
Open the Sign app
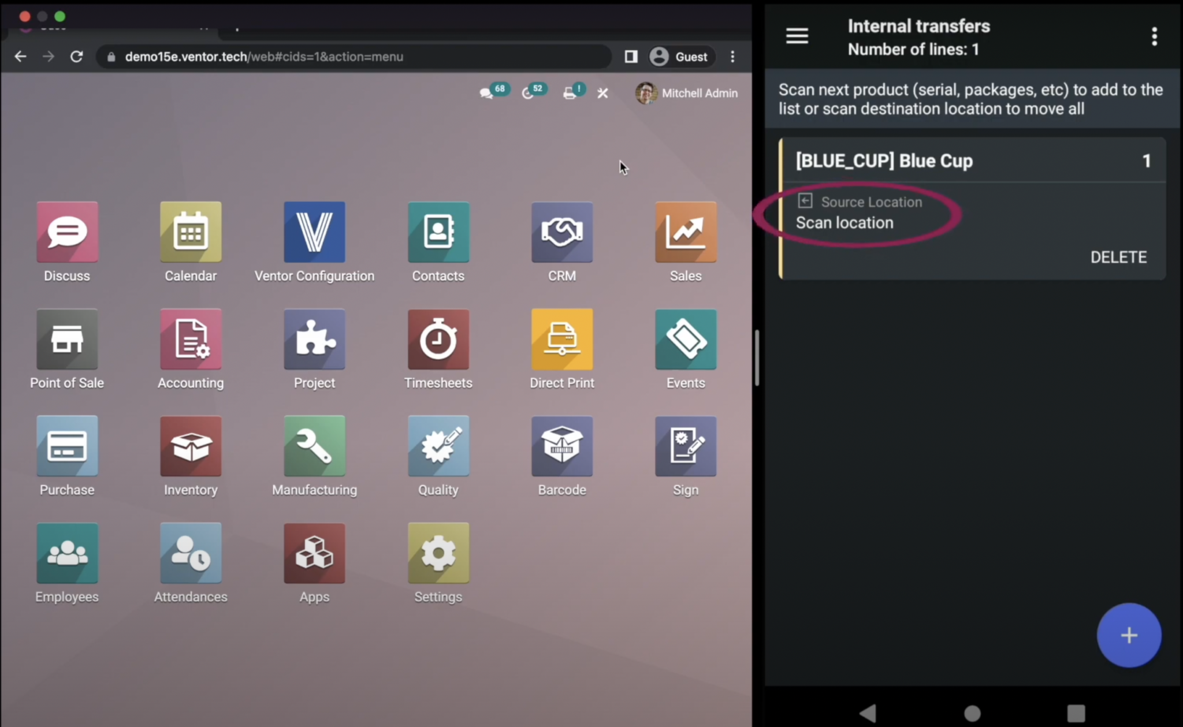click(x=686, y=446)
